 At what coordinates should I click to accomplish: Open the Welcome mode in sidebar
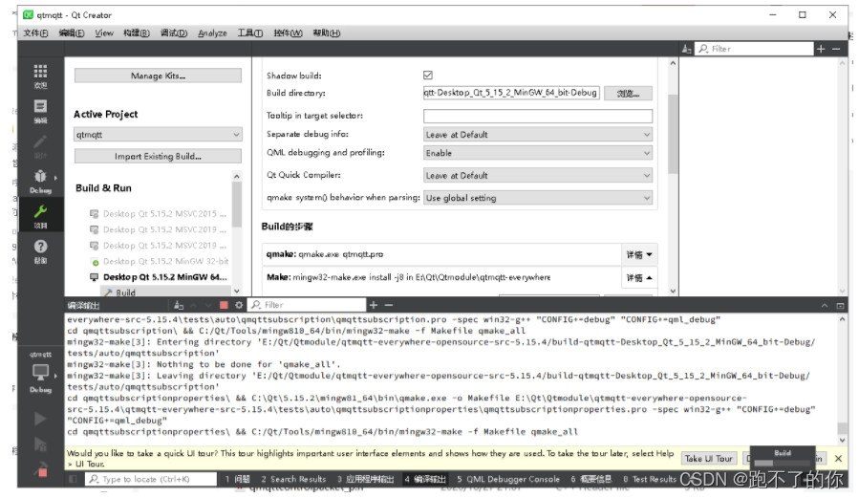[x=40, y=76]
